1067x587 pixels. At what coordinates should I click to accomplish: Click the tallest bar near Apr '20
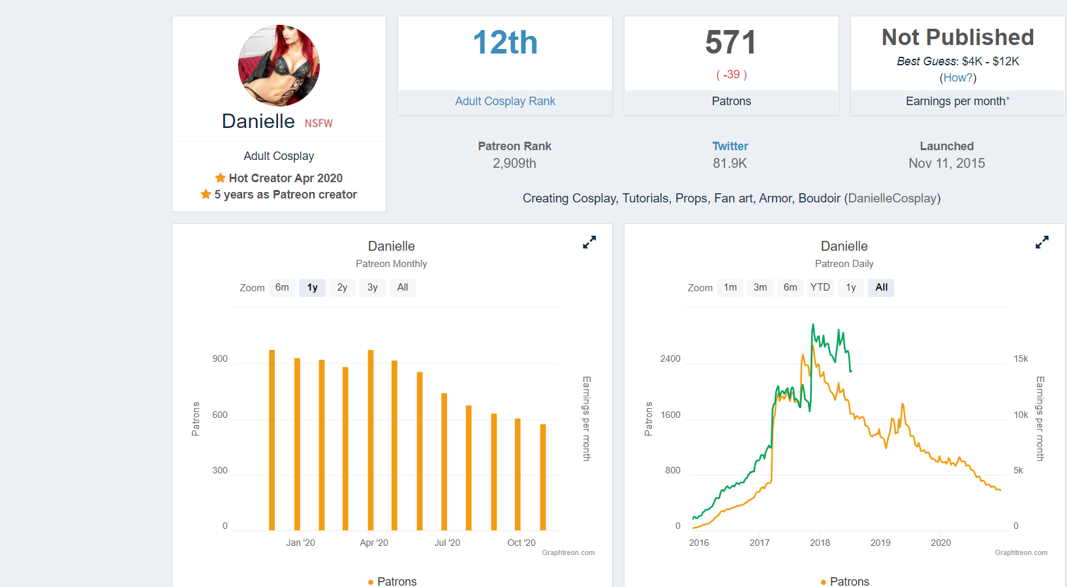(x=371, y=440)
